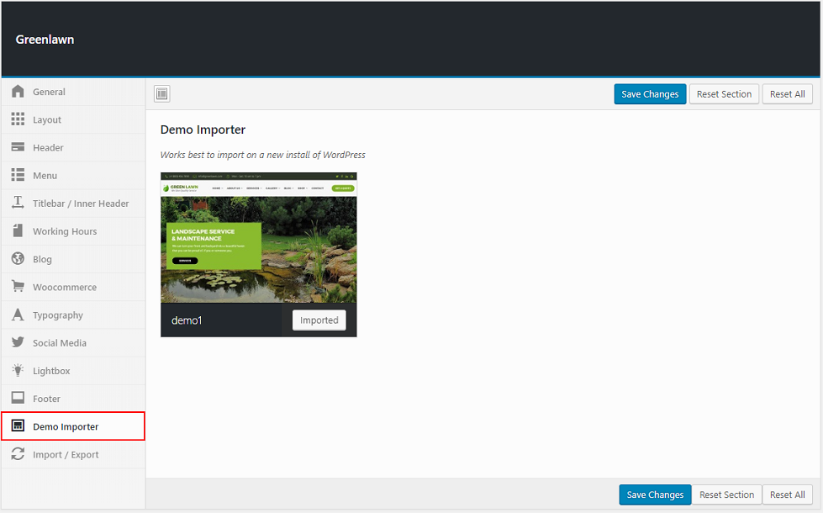Open the Typography settings tab

click(58, 315)
